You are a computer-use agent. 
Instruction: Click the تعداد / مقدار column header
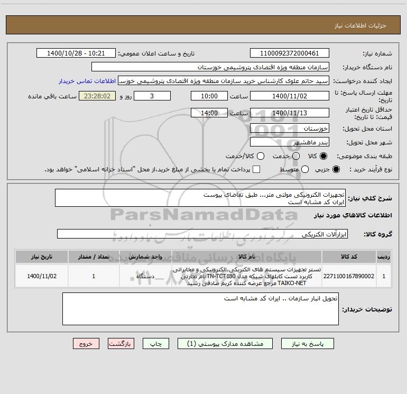tap(94, 256)
